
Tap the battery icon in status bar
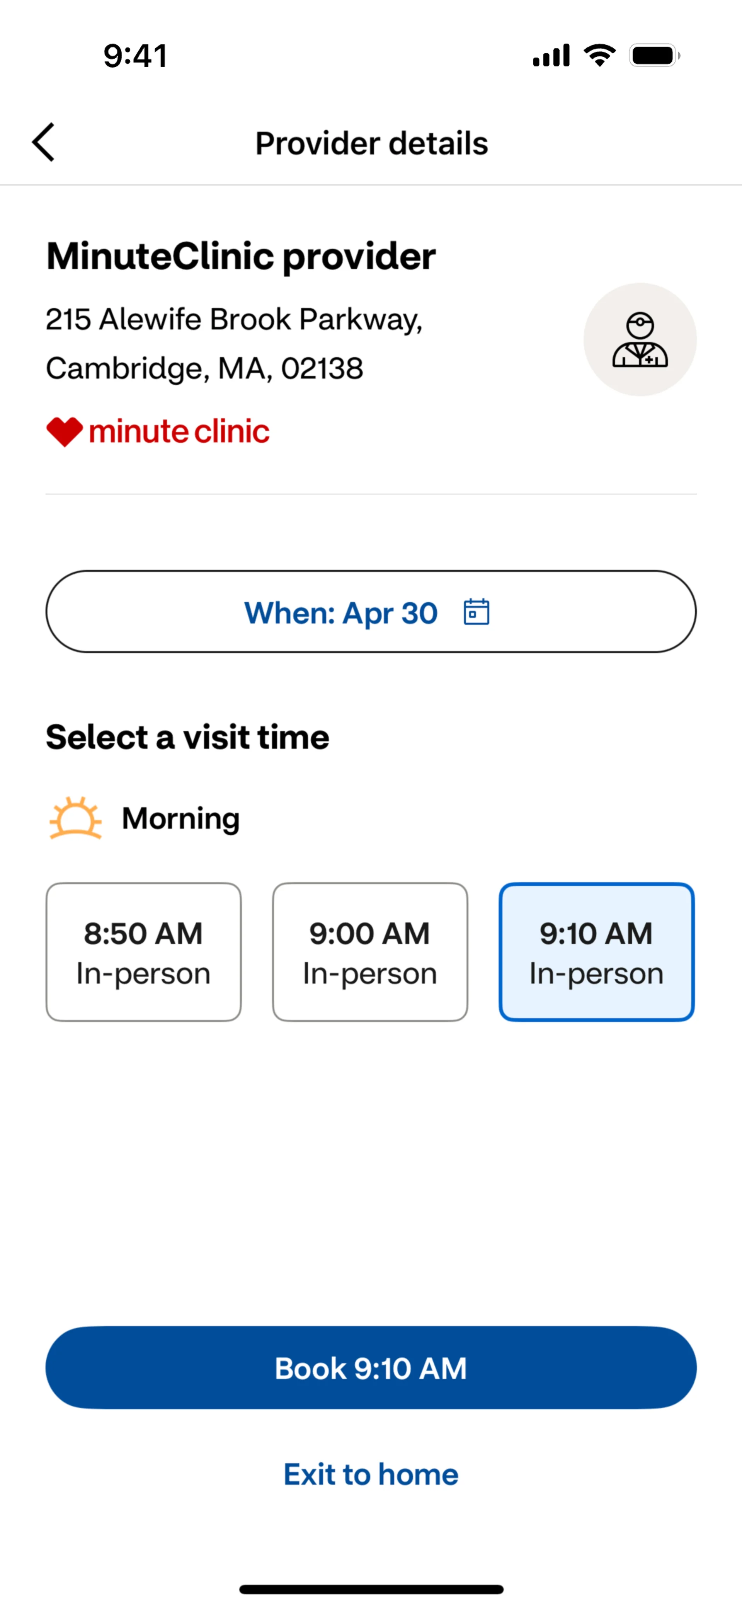point(654,56)
